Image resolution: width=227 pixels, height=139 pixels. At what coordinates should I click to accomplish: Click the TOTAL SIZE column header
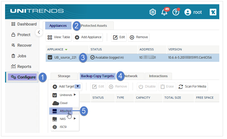pos(178,98)
